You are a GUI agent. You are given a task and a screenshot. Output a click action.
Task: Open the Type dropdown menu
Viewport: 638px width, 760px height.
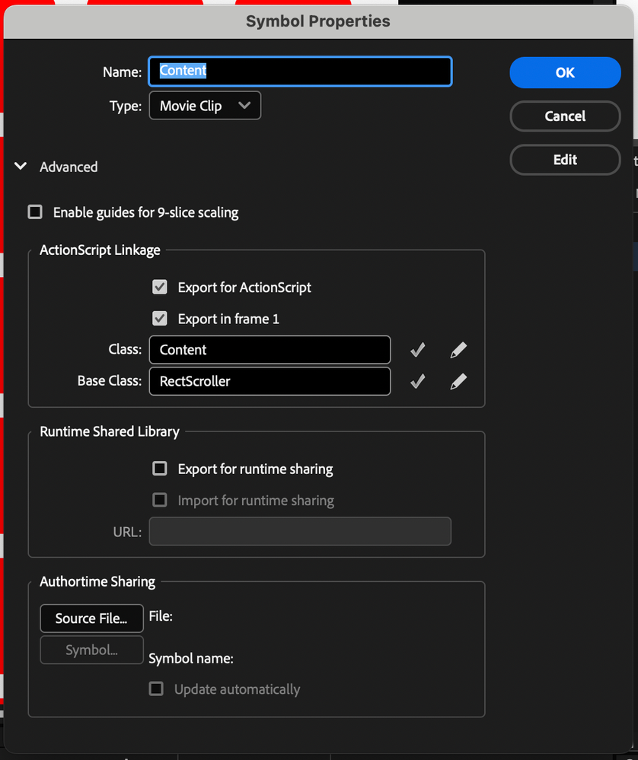point(205,106)
